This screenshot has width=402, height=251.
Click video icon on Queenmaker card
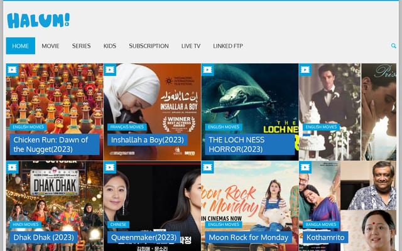coord(110,168)
